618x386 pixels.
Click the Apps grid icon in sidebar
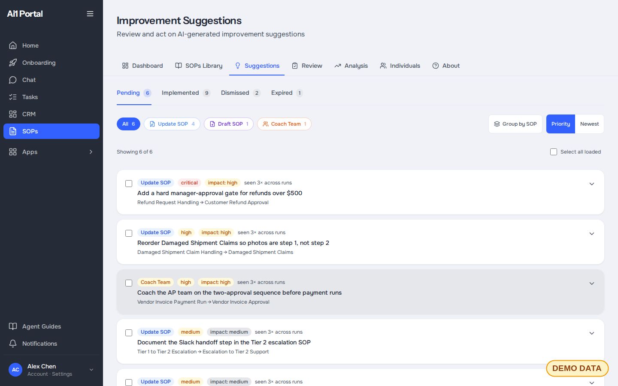click(13, 152)
